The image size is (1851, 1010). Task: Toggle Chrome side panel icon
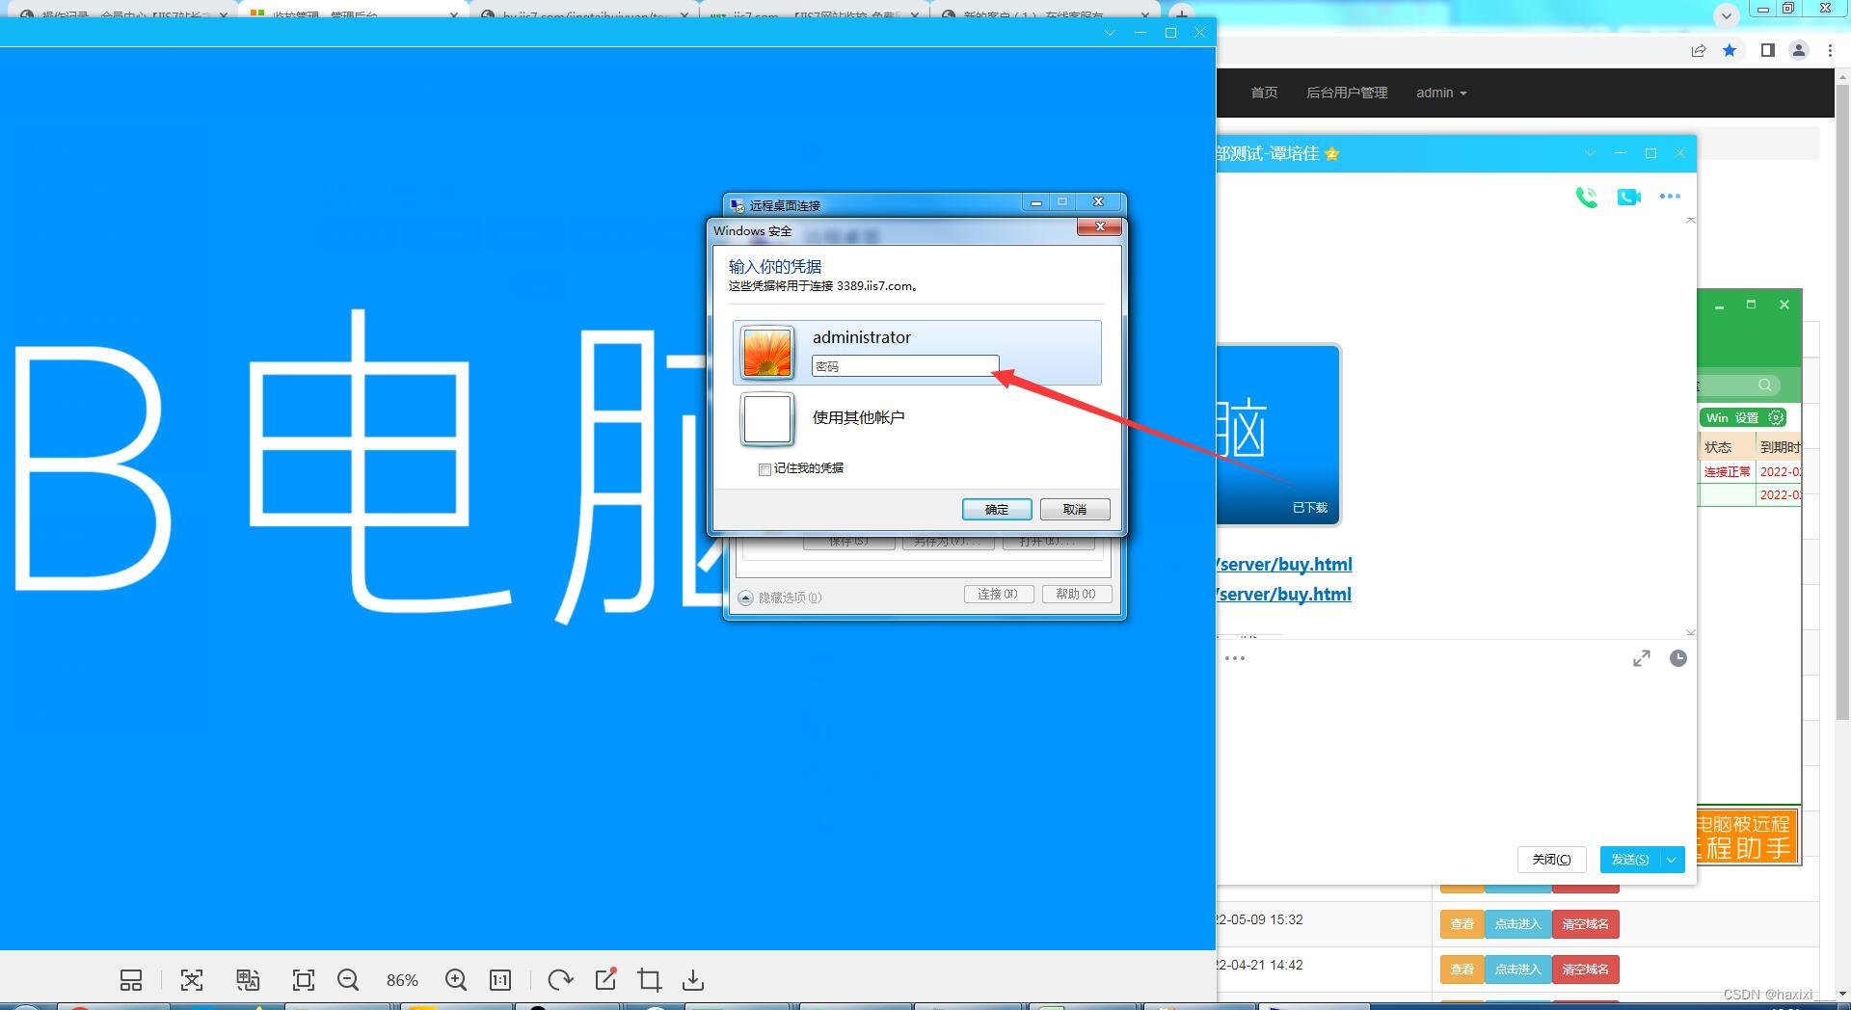1768,50
